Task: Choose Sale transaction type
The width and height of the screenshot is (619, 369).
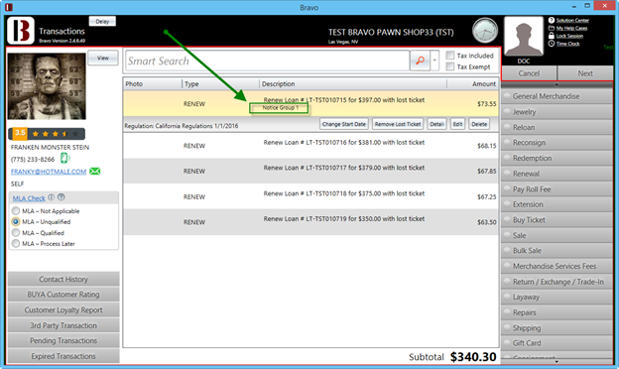Action: pyautogui.click(x=557, y=235)
